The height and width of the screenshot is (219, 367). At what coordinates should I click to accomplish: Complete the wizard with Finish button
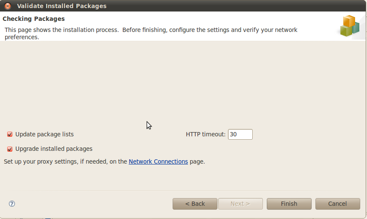click(289, 204)
